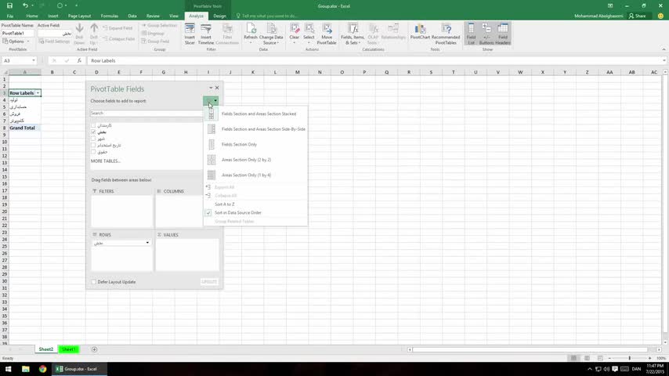Viewport: 669px width, 376px height.
Task: Open Fields, Items & Sets tool
Action: [353, 34]
